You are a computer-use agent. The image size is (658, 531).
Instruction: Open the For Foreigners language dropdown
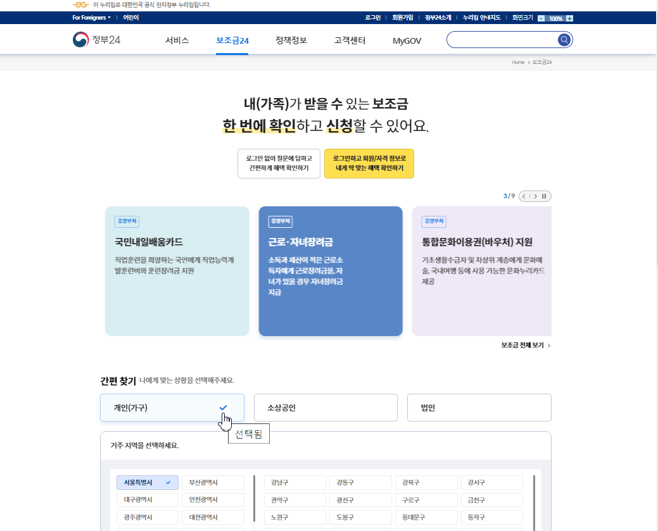[x=89, y=18]
